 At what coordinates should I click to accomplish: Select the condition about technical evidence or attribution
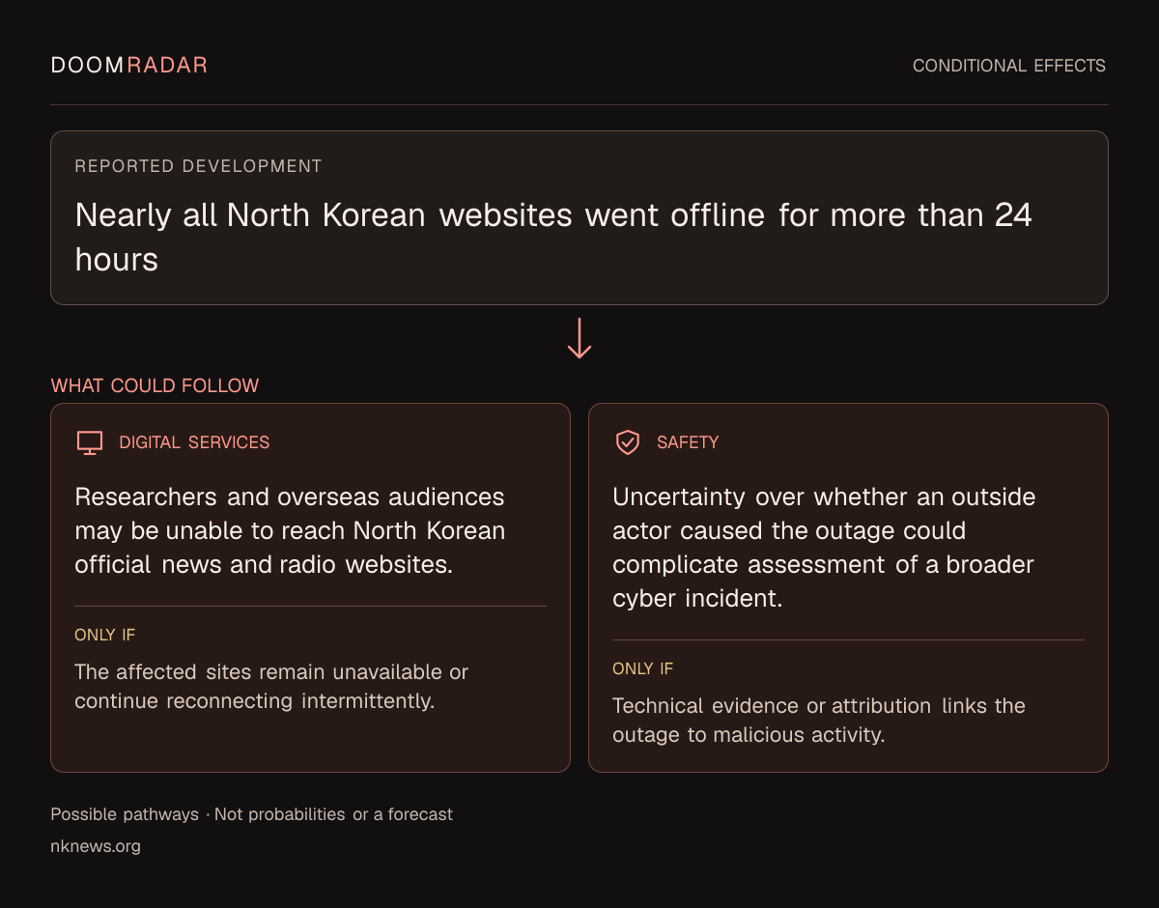click(819, 720)
